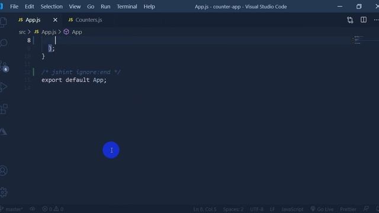Change indentation via Spaces: 2
The height and width of the screenshot is (213, 379).
pos(233,209)
